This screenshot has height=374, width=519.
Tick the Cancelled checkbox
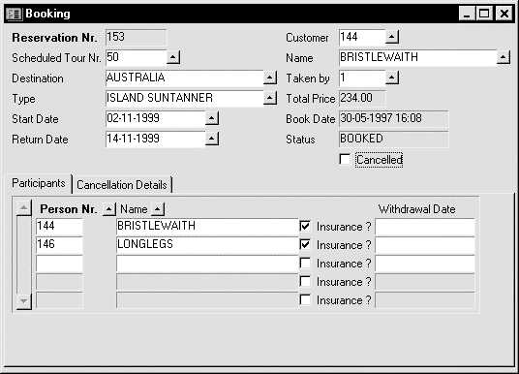(x=345, y=159)
